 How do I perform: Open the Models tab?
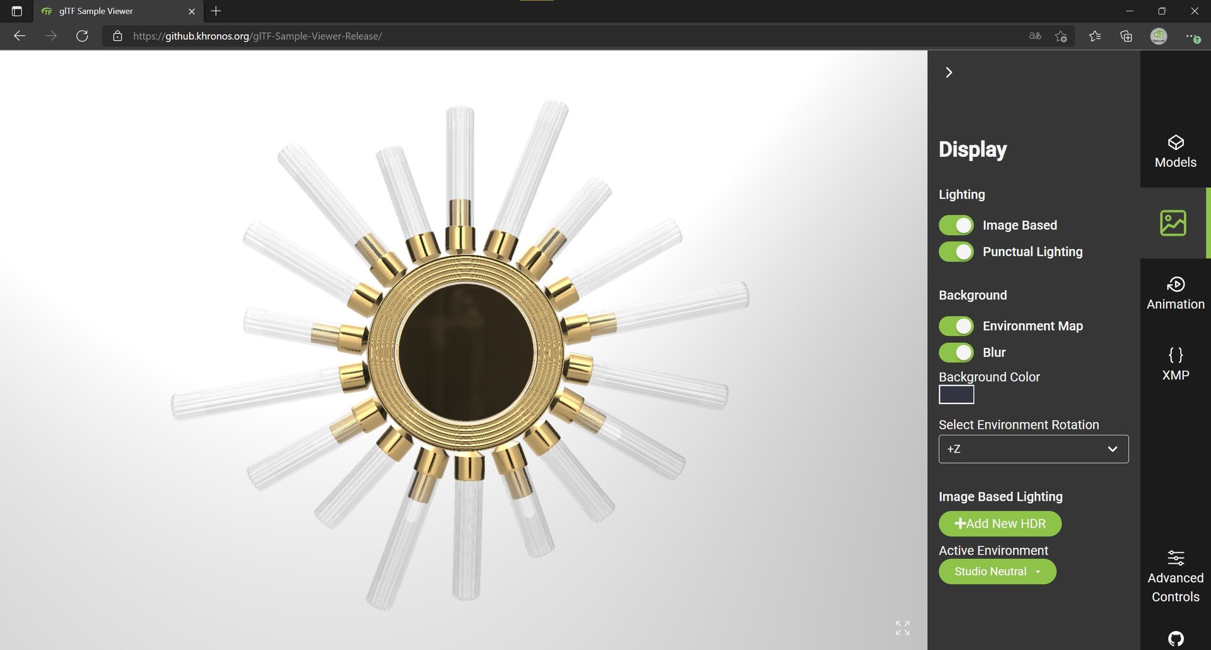tap(1175, 152)
